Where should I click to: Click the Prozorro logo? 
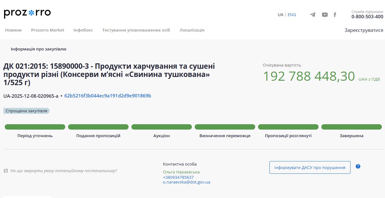(27, 13)
